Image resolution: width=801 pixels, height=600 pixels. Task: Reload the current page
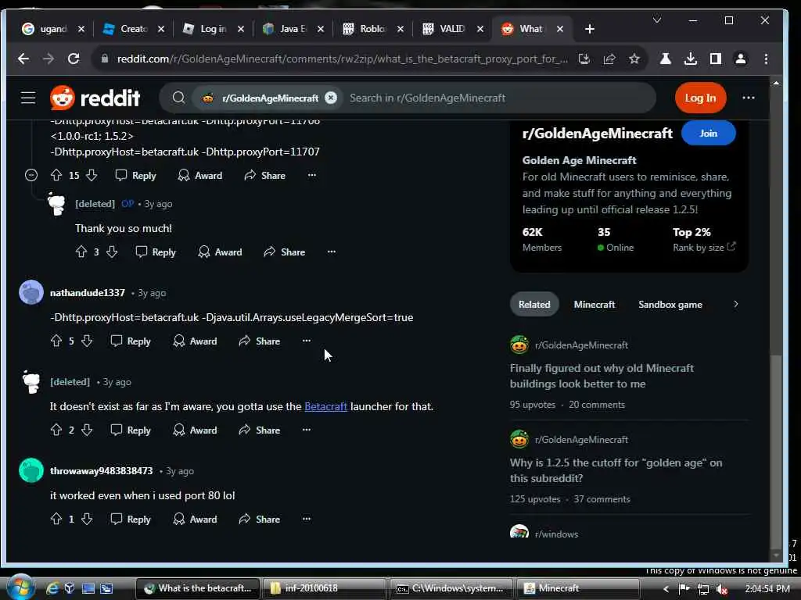point(74,59)
